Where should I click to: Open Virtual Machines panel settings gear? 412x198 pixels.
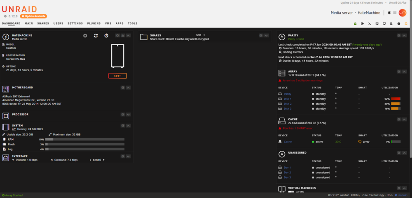tap(399, 188)
